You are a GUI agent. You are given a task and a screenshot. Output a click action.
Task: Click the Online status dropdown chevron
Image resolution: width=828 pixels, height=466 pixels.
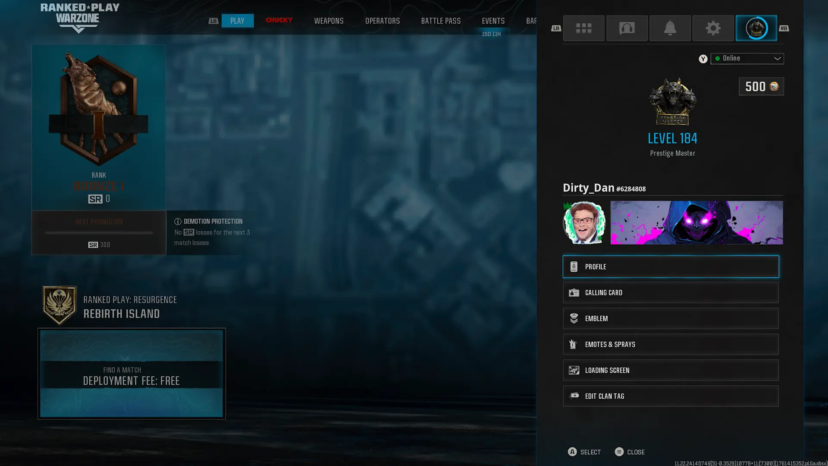point(777,59)
